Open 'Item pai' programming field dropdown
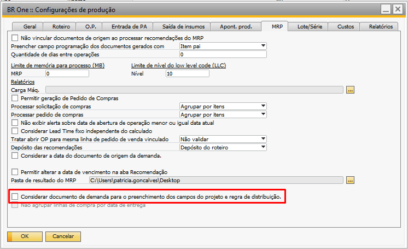Viewport: 408px width, 249px height. 263,46
